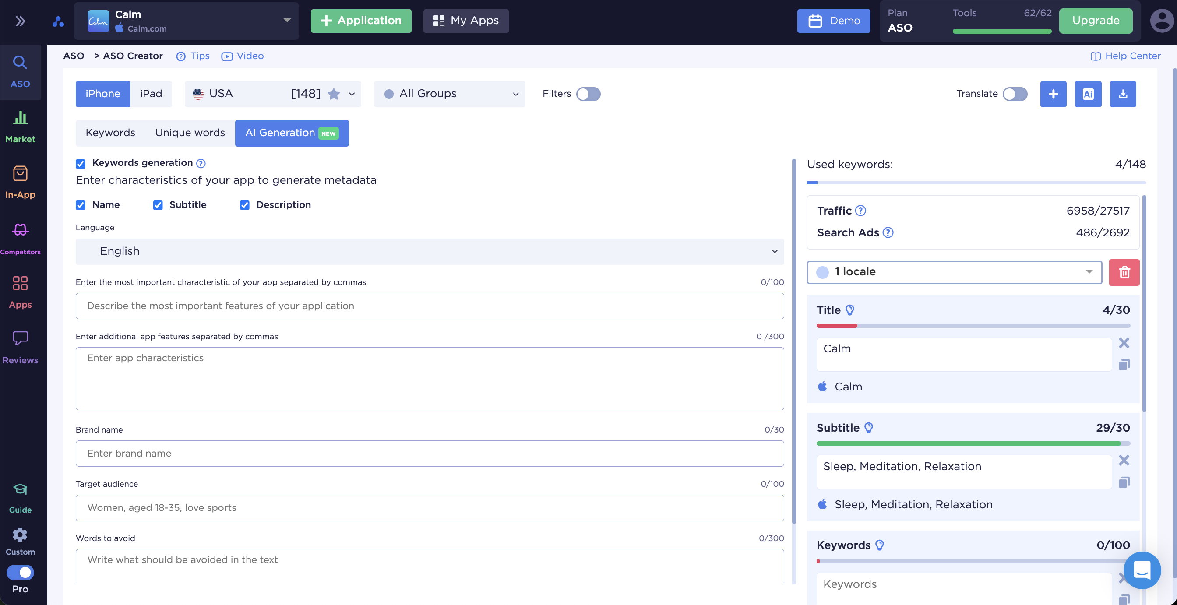Open the Competitors section in the sidebar
Viewport: 1177px width, 605px height.
point(20,238)
